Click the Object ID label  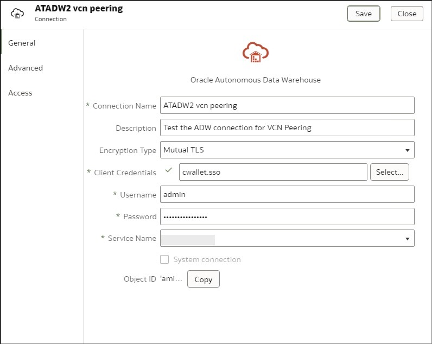point(140,279)
